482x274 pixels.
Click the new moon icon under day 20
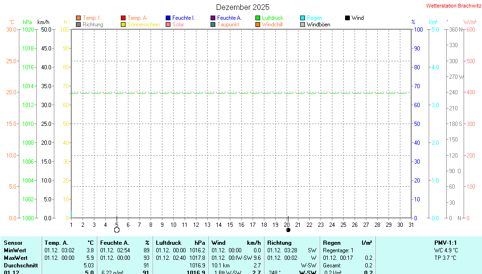[288, 230]
